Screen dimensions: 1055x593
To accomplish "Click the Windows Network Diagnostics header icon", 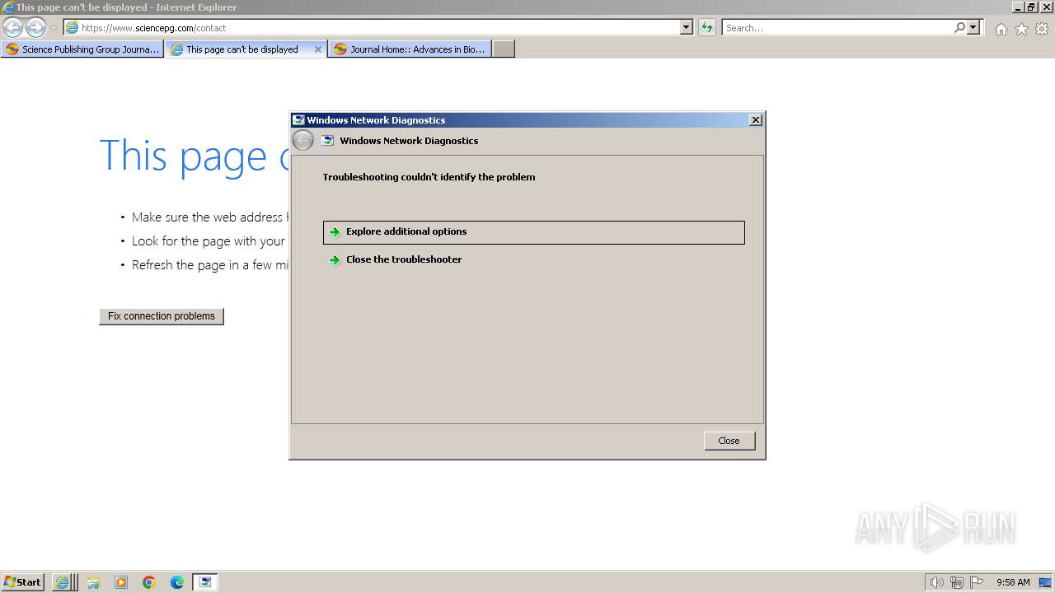I will pyautogui.click(x=327, y=141).
